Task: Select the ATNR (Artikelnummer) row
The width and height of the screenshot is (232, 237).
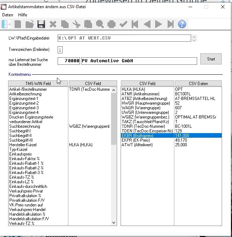Action: 171,94
